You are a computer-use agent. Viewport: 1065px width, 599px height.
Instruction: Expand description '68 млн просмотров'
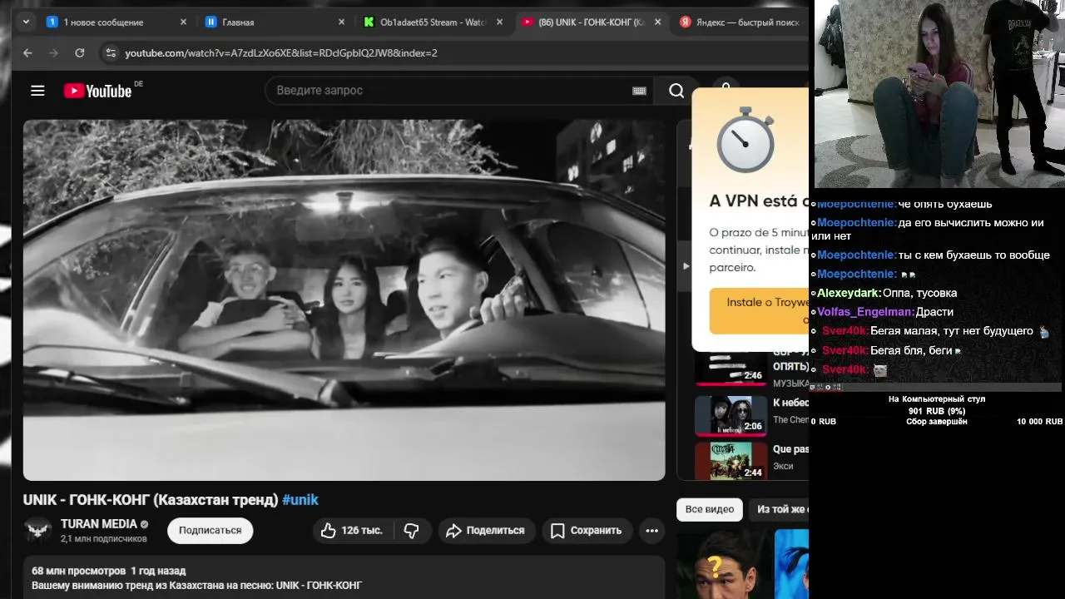click(108, 571)
